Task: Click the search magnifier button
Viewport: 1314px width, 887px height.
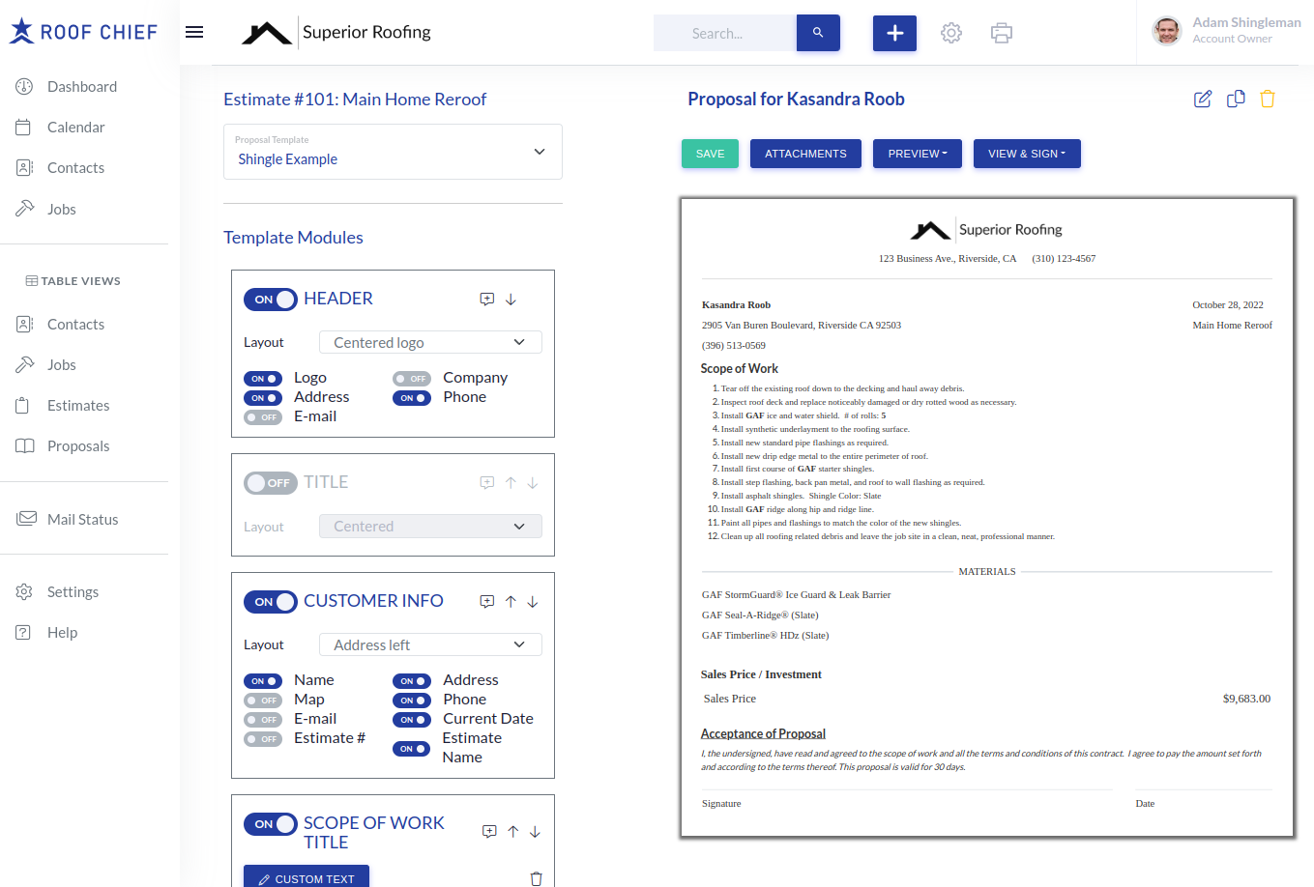Action: coord(818,32)
